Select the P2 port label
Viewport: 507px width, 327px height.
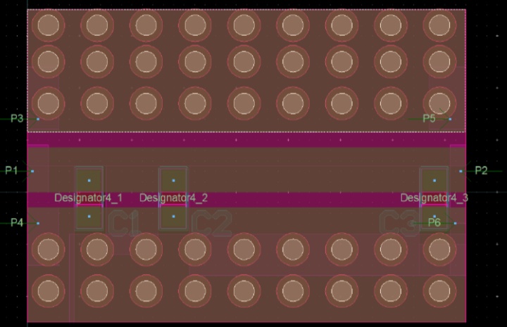click(x=481, y=170)
